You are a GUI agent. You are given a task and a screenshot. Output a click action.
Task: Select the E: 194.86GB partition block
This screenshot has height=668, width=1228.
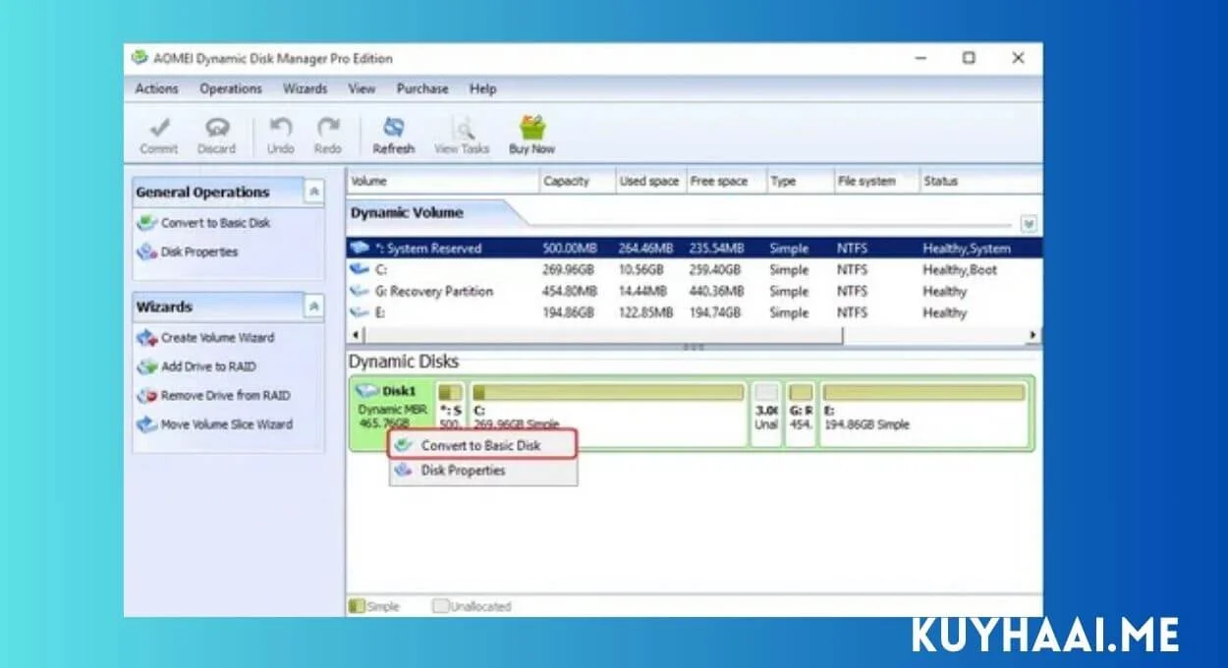(x=923, y=415)
